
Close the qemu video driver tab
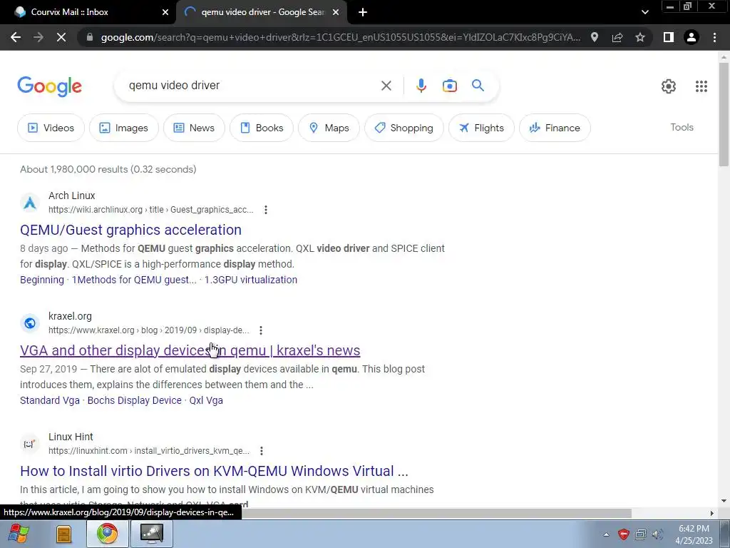tap(335, 12)
